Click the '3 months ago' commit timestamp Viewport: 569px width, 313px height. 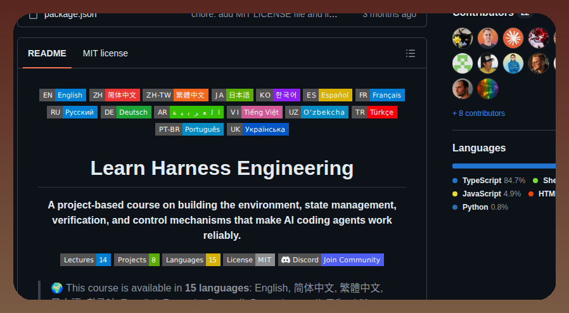[390, 15]
